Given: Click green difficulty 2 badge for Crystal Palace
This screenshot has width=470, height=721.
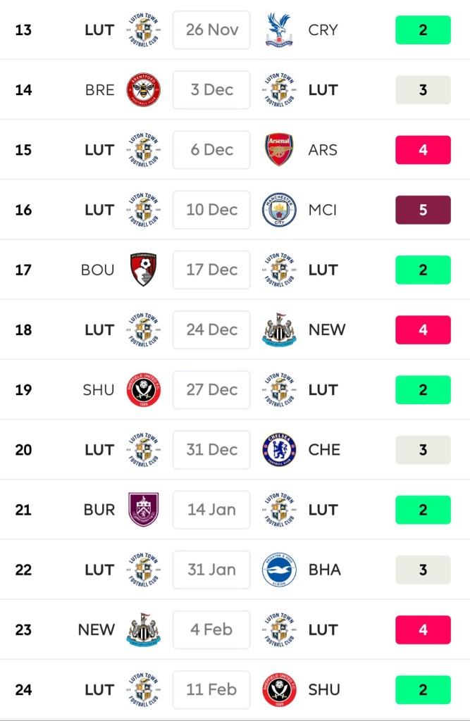Looking at the screenshot, I should (423, 30).
